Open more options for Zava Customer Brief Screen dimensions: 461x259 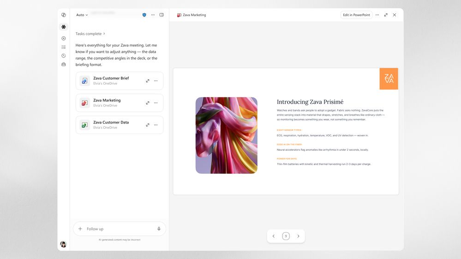click(x=156, y=81)
